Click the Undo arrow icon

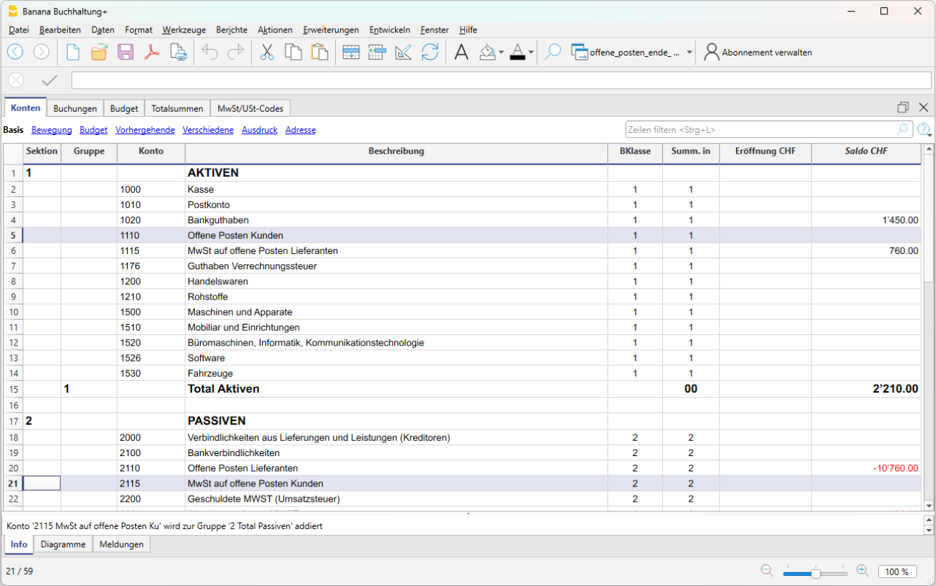pos(209,52)
